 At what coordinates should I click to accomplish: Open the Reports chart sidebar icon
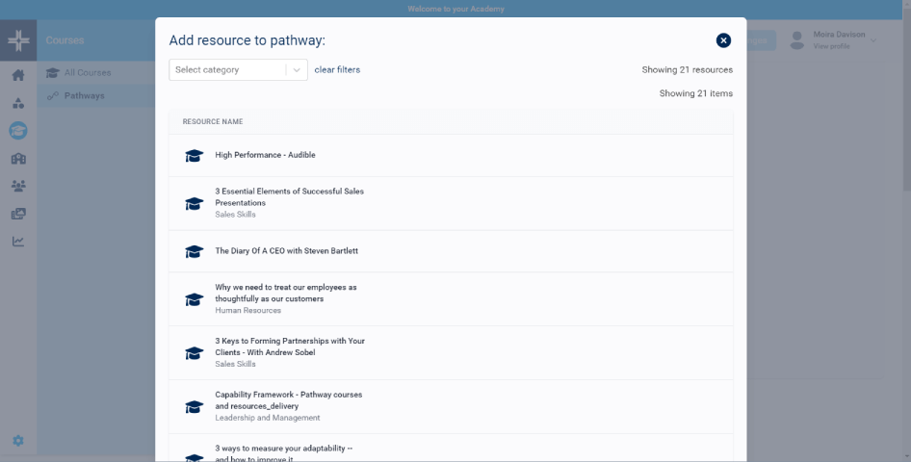click(x=18, y=242)
